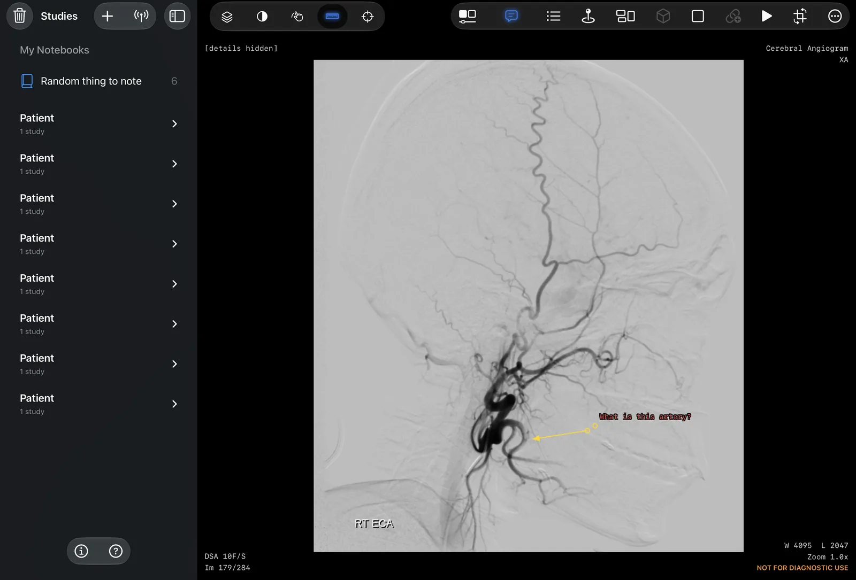The image size is (856, 580).
Task: Expand the third Patient row chevron
Action: pos(174,204)
